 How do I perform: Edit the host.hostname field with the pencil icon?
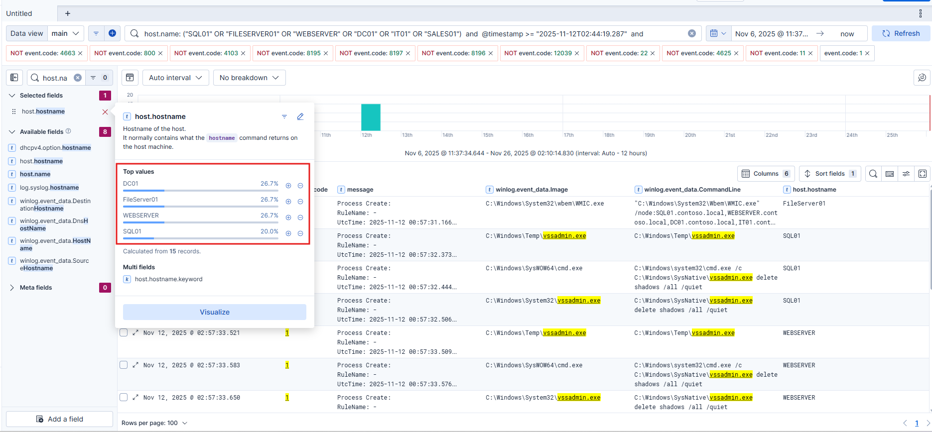click(x=300, y=116)
